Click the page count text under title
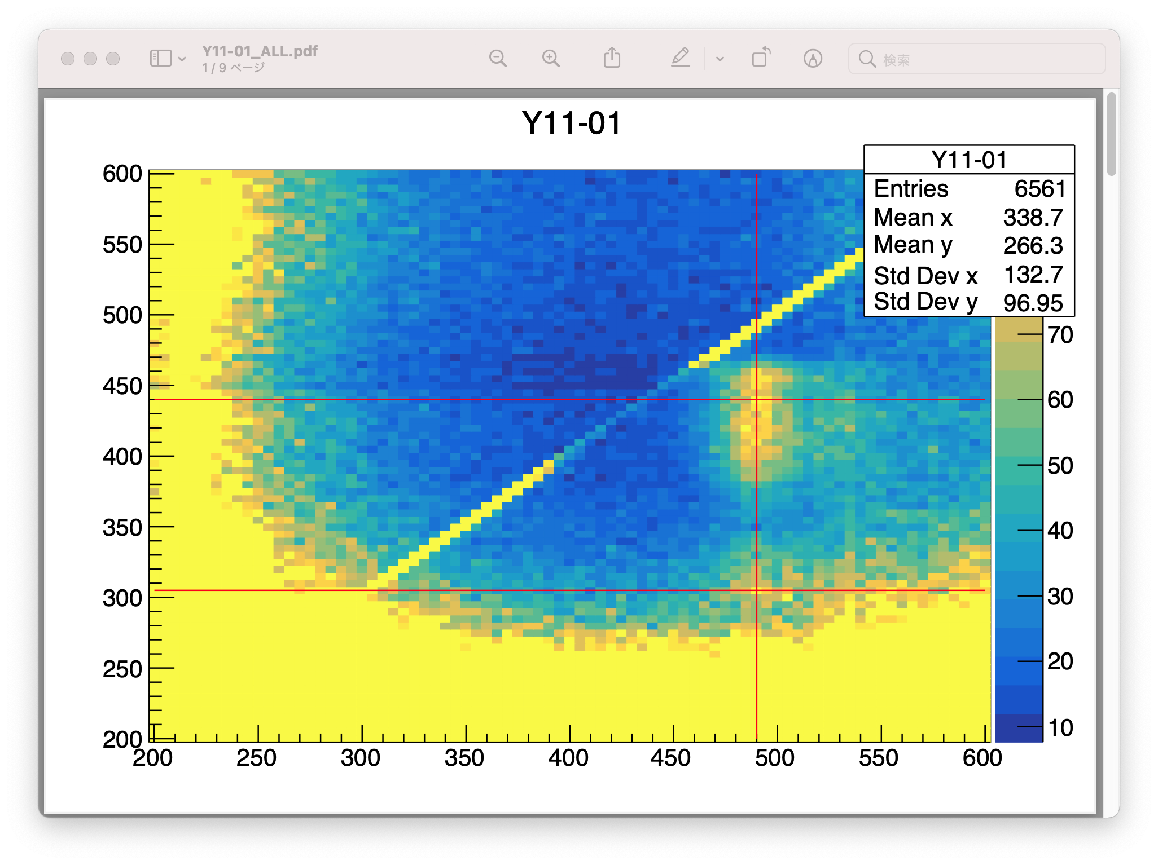 point(233,68)
